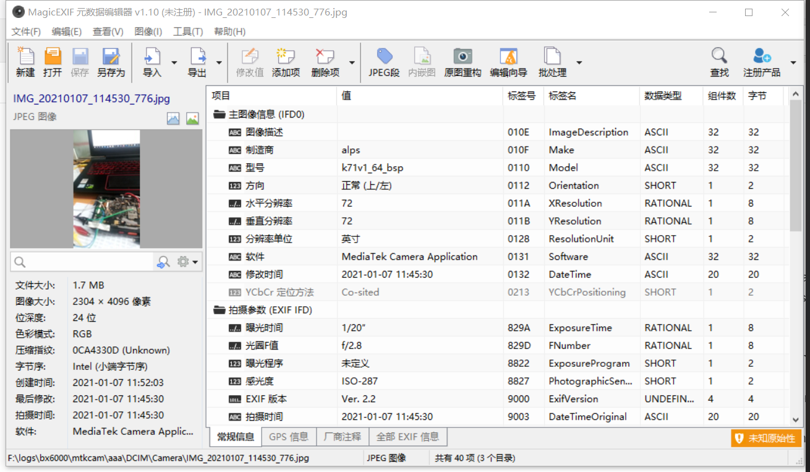Save the file with the 保存 icon
810x472 pixels.
pyautogui.click(x=79, y=61)
